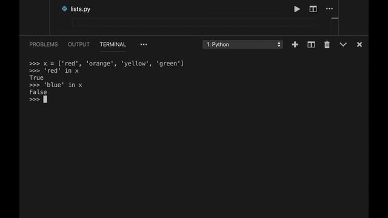Image resolution: width=388 pixels, height=218 pixels.
Task: Open the '1: Python' terminal dropdown
Action: 242,44
